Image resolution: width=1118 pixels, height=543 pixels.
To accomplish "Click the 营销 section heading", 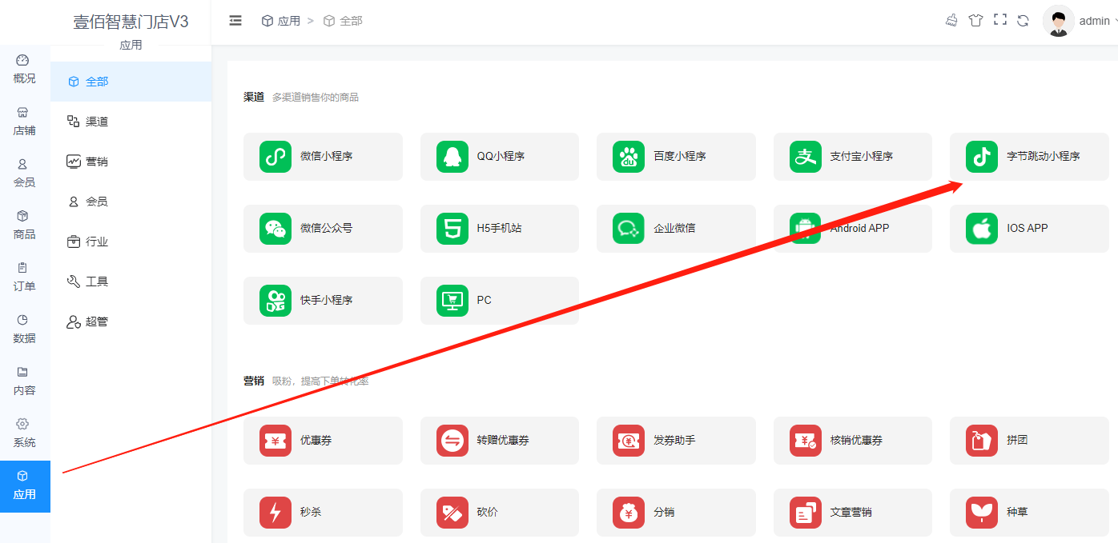I will point(254,381).
